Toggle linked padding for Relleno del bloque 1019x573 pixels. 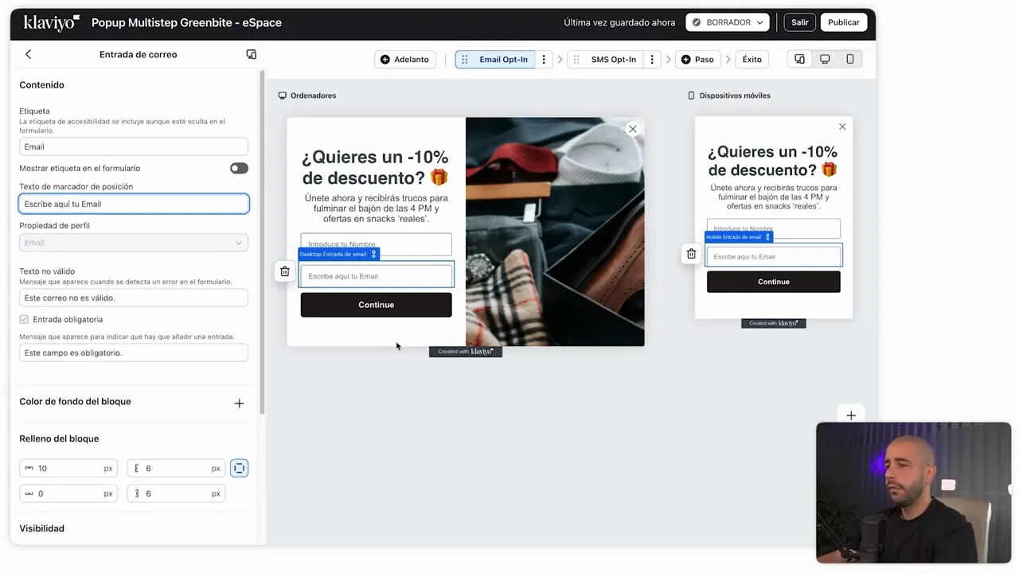pos(239,468)
